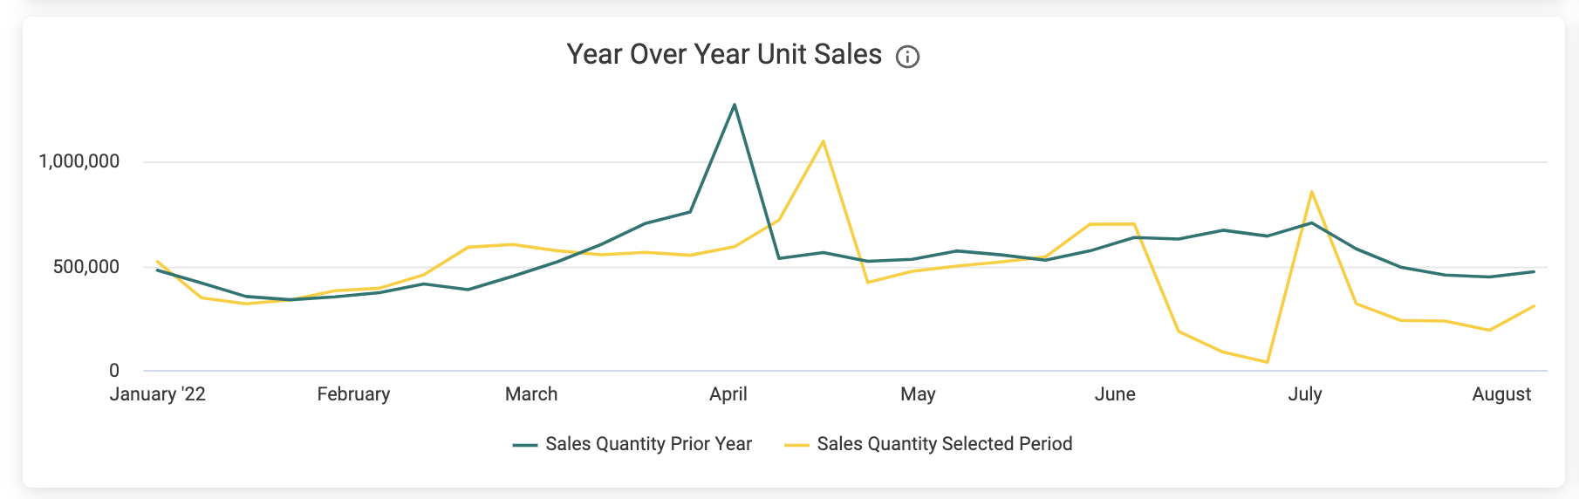Click the yellow spike at July
Screen dimensions: 1579x499
click(x=1311, y=192)
